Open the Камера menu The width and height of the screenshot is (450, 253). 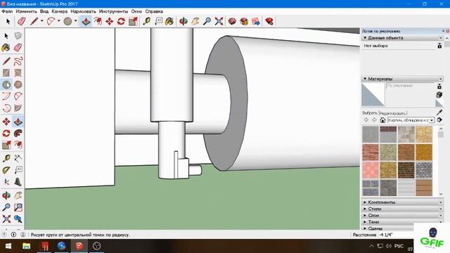pos(59,11)
